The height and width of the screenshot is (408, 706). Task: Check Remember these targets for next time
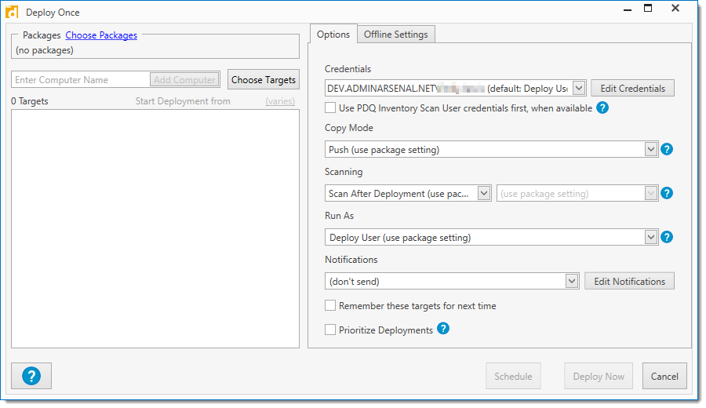click(x=330, y=305)
